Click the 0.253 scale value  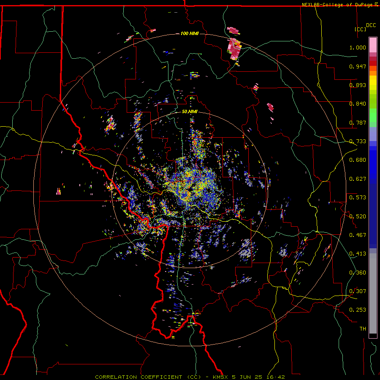358,310
